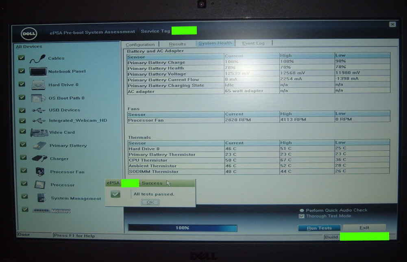The image size is (407, 262).
Task: Click the Dell logo in header
Action: tap(29, 34)
